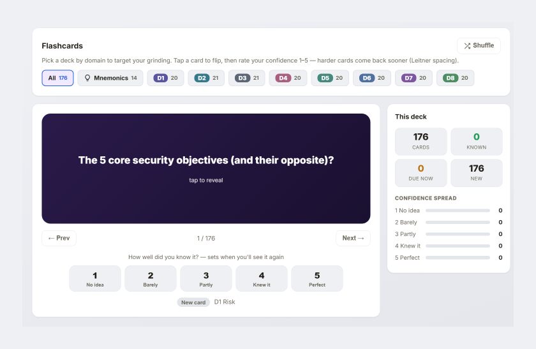Click the This deck heading
This screenshot has width=536, height=349.
coord(411,117)
